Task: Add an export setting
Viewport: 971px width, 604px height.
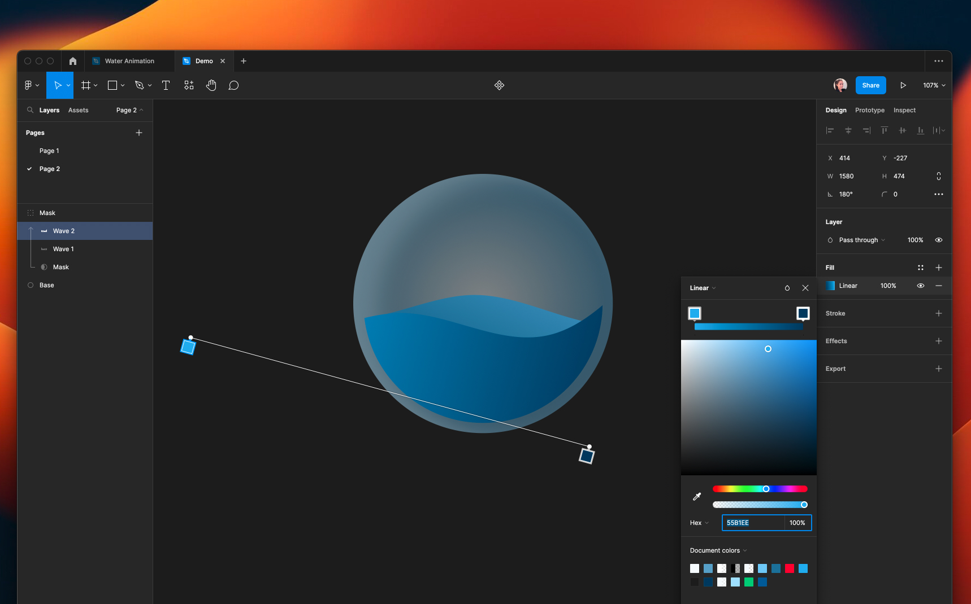Action: pos(939,369)
